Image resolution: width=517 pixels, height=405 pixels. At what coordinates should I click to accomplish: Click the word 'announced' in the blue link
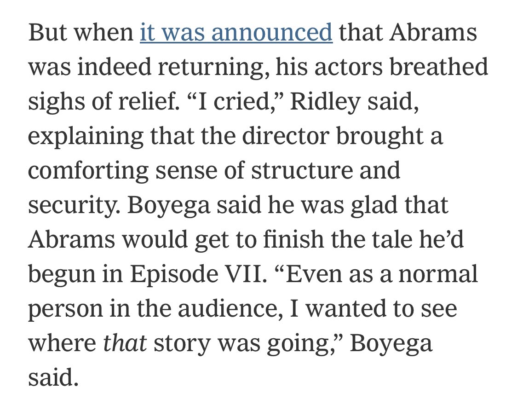pyautogui.click(x=272, y=32)
